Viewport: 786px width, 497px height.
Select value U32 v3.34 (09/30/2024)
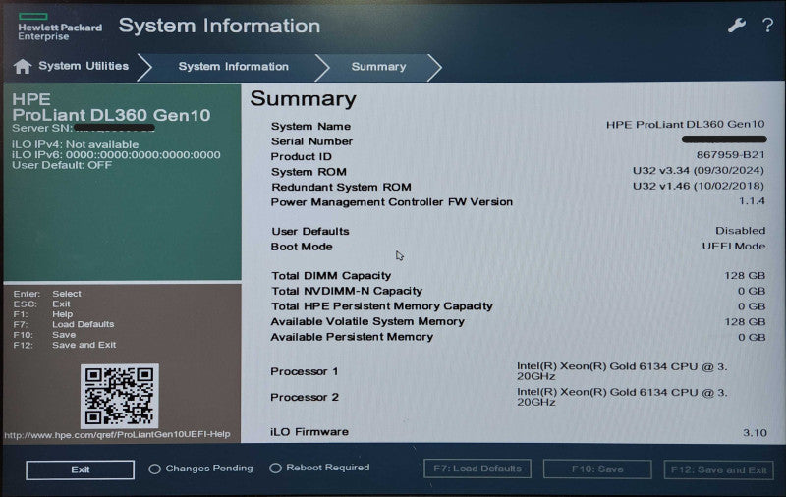pyautogui.click(x=699, y=170)
